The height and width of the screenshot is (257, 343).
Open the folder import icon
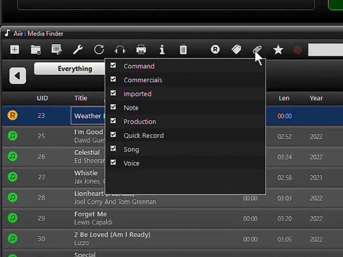[36, 50]
